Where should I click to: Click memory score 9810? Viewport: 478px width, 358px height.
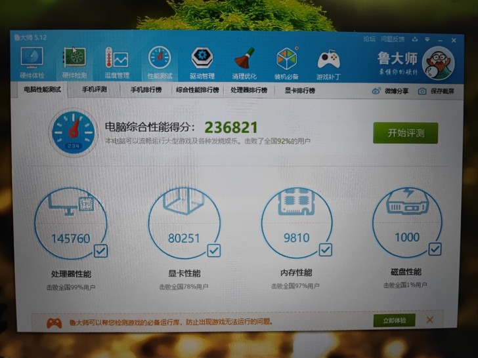[297, 237]
